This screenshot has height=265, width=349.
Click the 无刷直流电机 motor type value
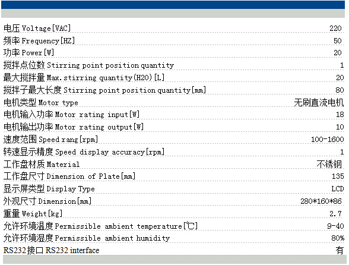(x=319, y=103)
